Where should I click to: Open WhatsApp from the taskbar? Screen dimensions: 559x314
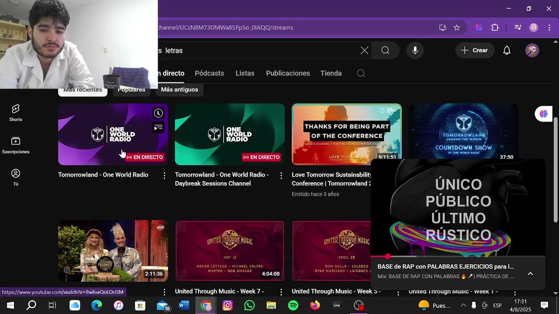point(249,305)
